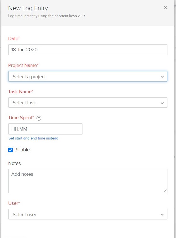Click the User field label
176x238 pixels.
point(14,203)
